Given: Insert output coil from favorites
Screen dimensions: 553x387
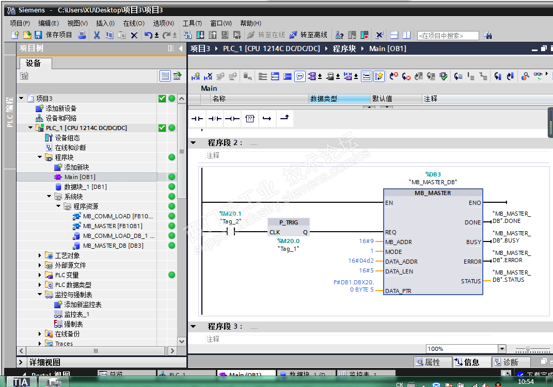Looking at the screenshot, I should (x=232, y=119).
